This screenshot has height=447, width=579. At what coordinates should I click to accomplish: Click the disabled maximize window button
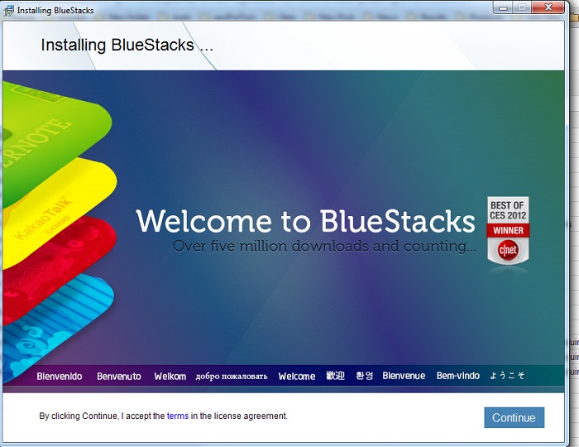(x=522, y=7)
